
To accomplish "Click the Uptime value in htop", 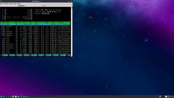I will pyautogui.click(x=46, y=13).
